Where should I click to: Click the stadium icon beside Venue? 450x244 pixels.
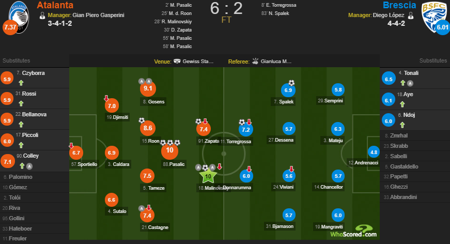[x=177, y=61]
